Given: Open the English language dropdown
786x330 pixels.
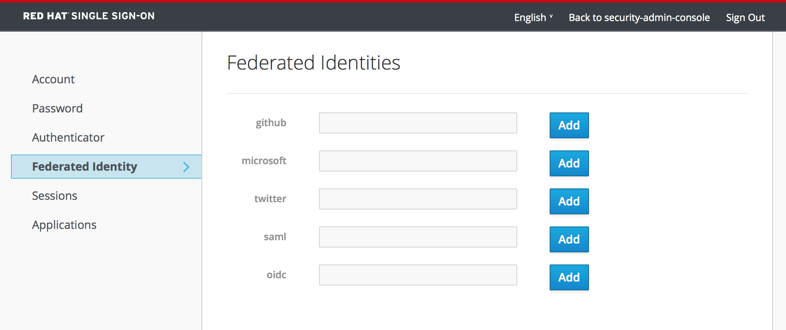Looking at the screenshot, I should click(533, 18).
